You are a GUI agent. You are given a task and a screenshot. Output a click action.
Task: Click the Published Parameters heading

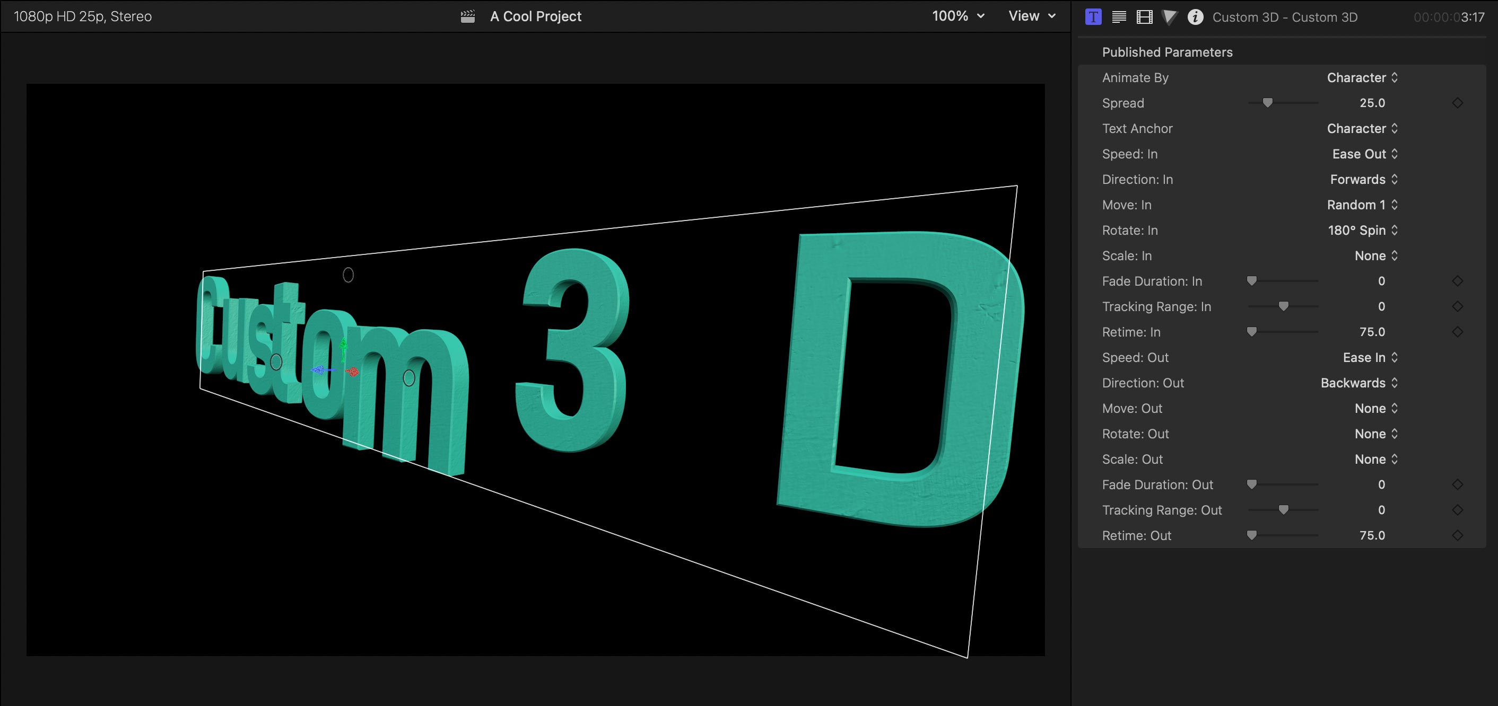[1167, 52]
